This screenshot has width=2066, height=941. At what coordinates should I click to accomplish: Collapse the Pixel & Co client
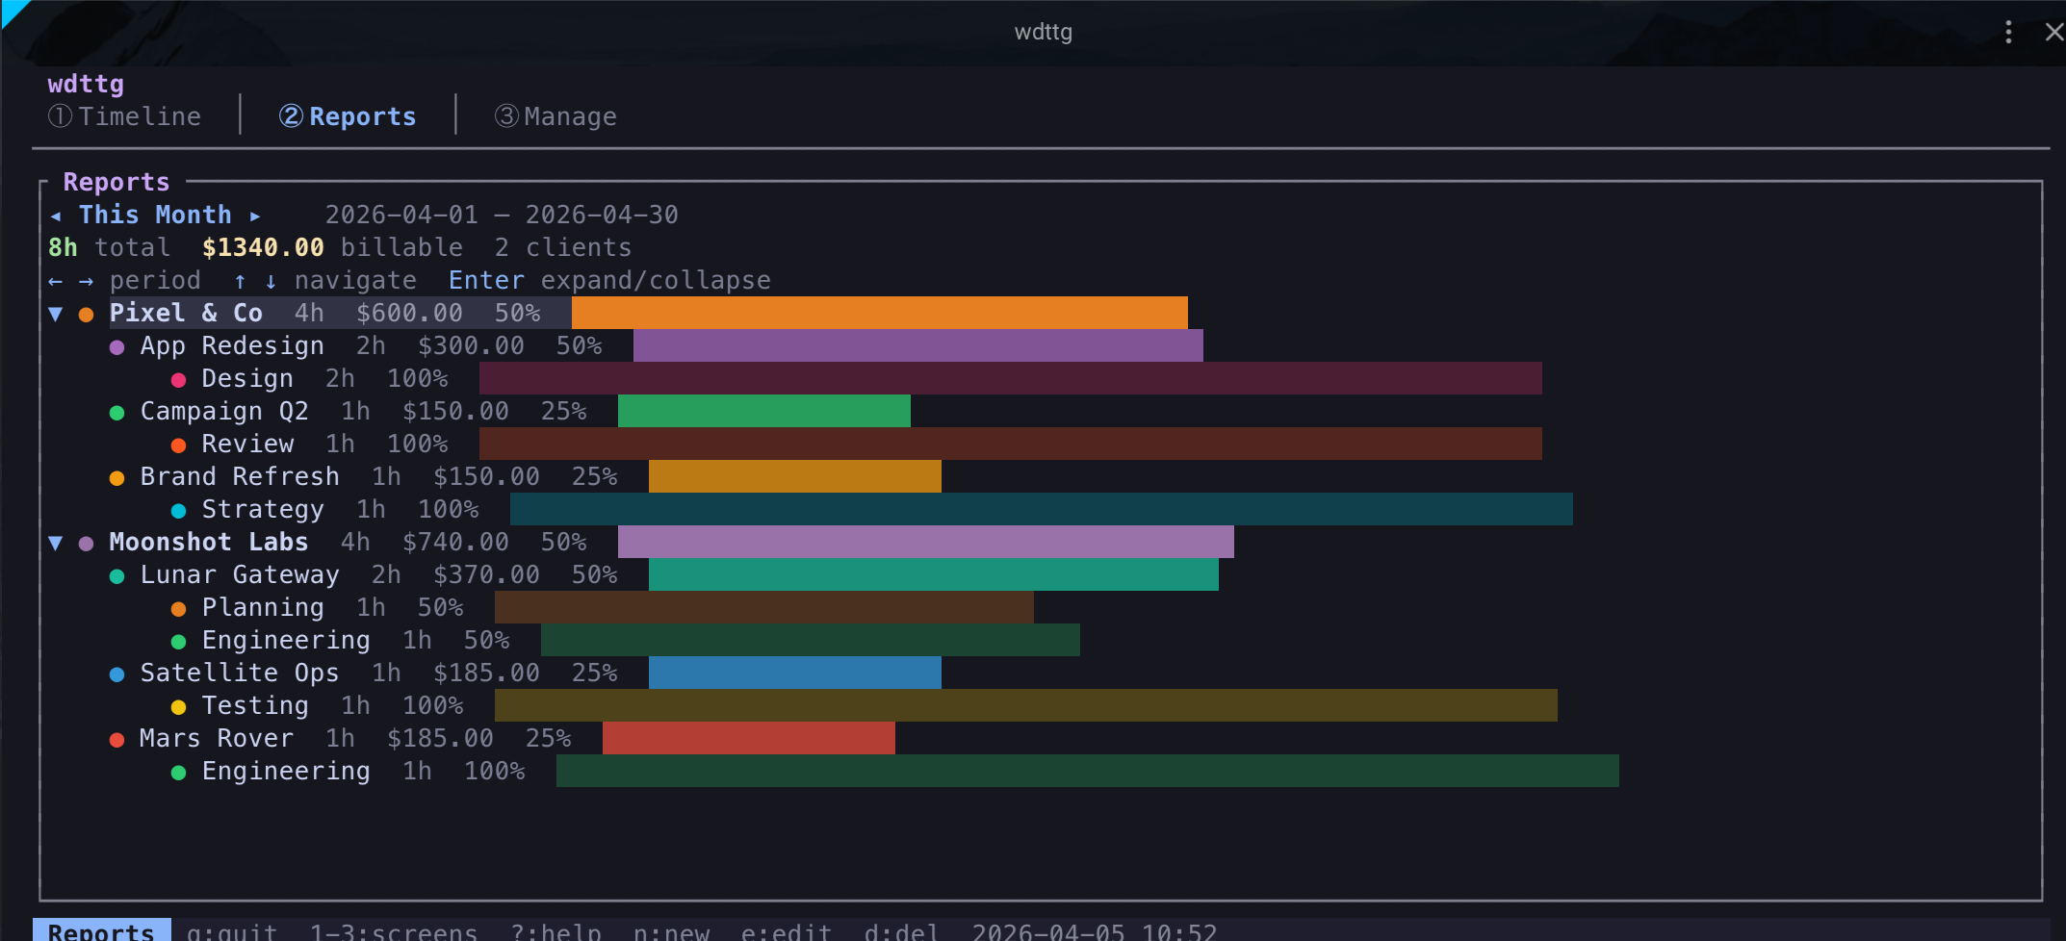tap(56, 314)
